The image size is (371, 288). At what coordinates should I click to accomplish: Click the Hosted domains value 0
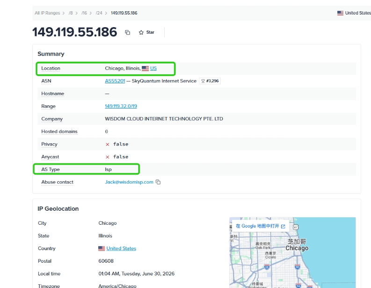point(107,132)
